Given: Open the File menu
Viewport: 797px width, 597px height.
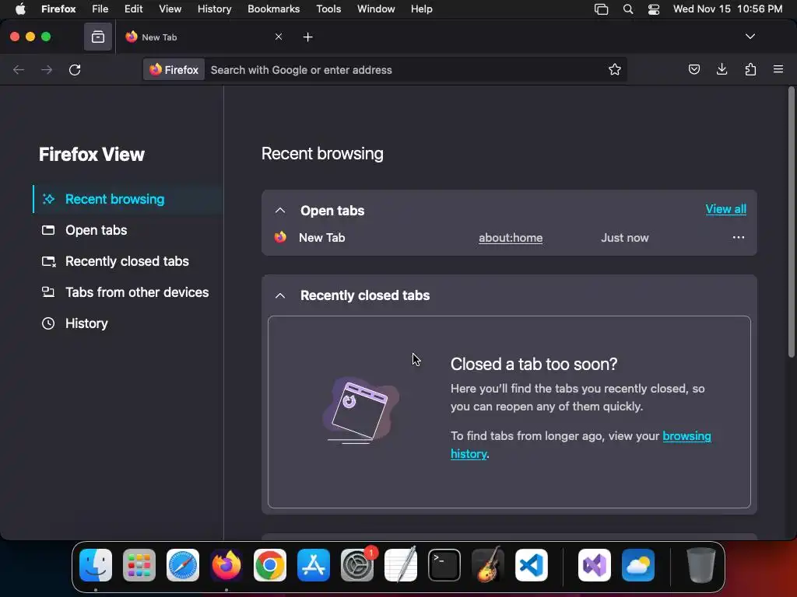Looking at the screenshot, I should [x=100, y=9].
